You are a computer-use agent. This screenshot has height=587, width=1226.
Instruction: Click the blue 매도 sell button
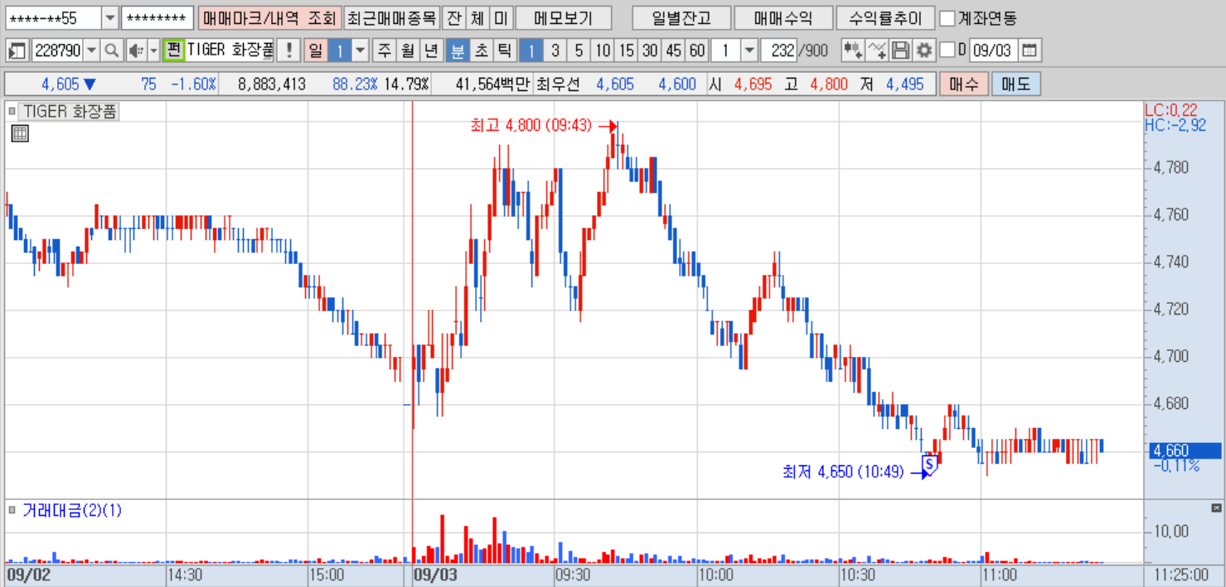pos(1016,84)
